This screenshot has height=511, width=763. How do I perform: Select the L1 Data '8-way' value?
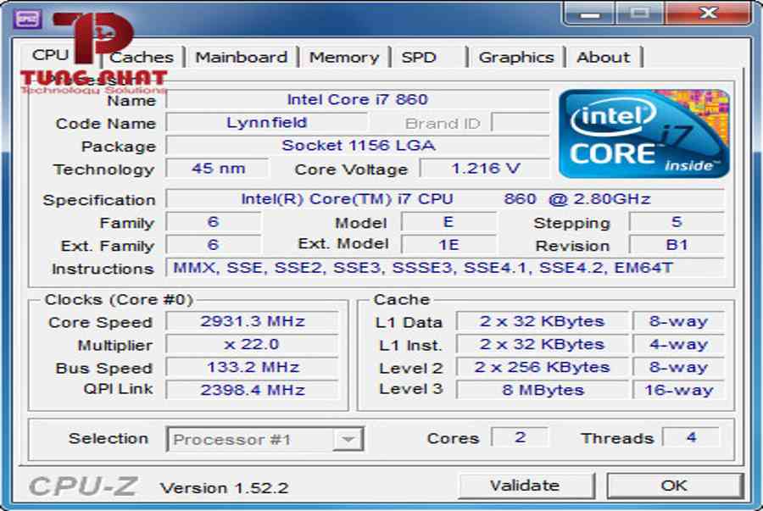pos(679,321)
